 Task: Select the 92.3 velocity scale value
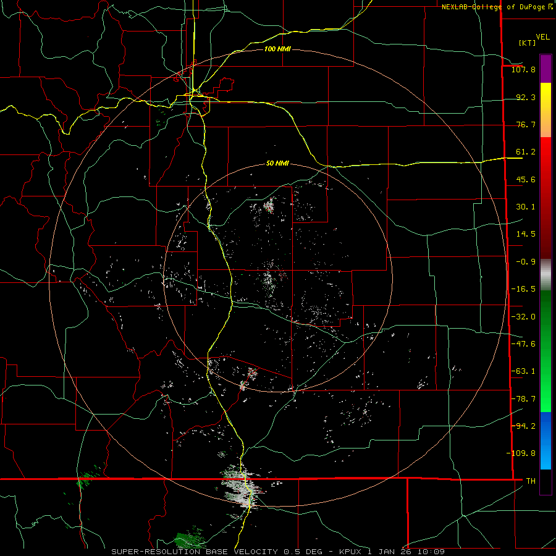(526, 97)
